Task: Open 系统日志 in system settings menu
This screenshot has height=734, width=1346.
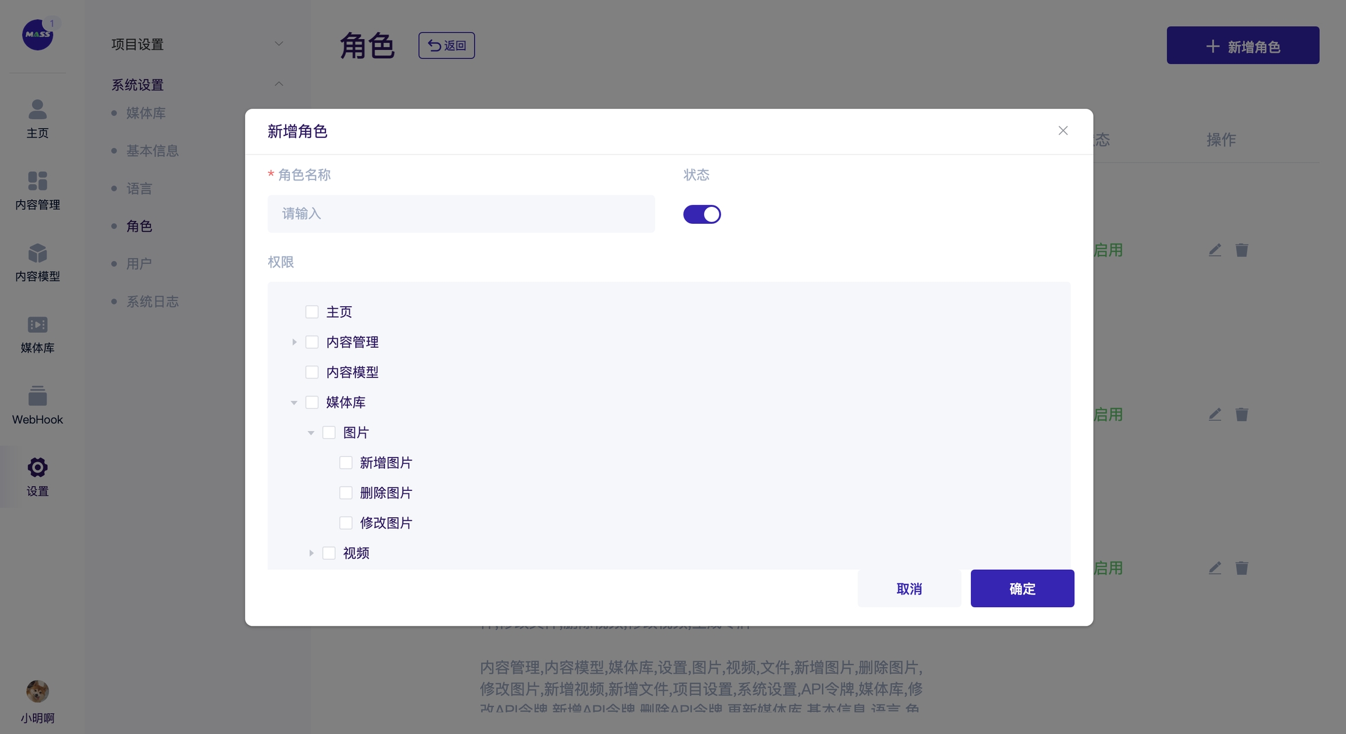Action: [x=152, y=302]
